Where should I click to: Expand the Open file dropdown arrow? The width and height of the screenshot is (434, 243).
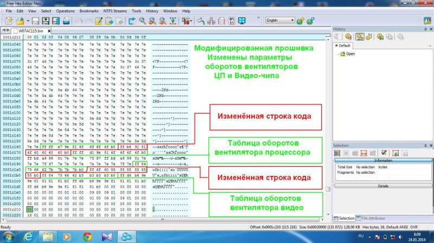tap(28, 21)
